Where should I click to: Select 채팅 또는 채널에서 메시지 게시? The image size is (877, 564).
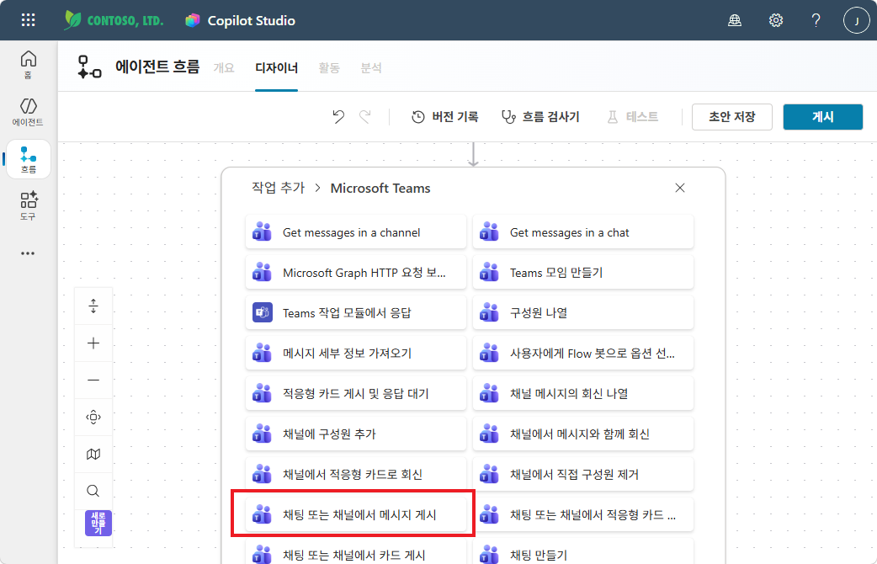tap(356, 514)
